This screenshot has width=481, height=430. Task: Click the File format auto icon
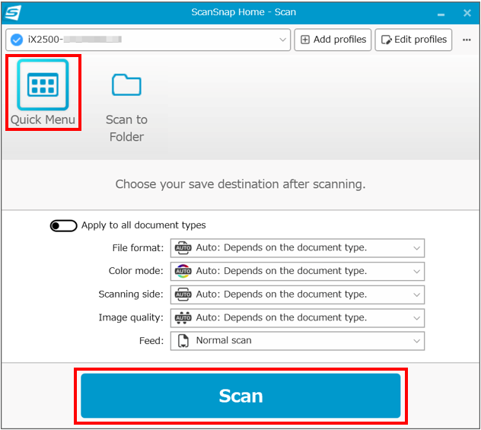click(x=183, y=248)
